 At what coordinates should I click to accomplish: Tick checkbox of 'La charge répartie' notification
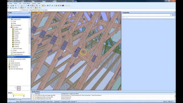click(x=32, y=99)
